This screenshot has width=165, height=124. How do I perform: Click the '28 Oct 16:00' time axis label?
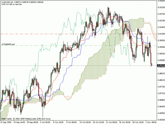coord(138,122)
